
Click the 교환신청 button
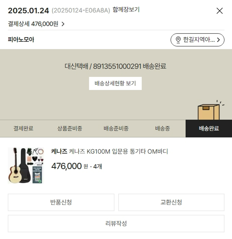171,202
